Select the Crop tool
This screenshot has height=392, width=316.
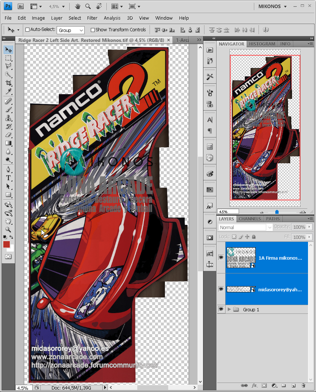point(8,83)
